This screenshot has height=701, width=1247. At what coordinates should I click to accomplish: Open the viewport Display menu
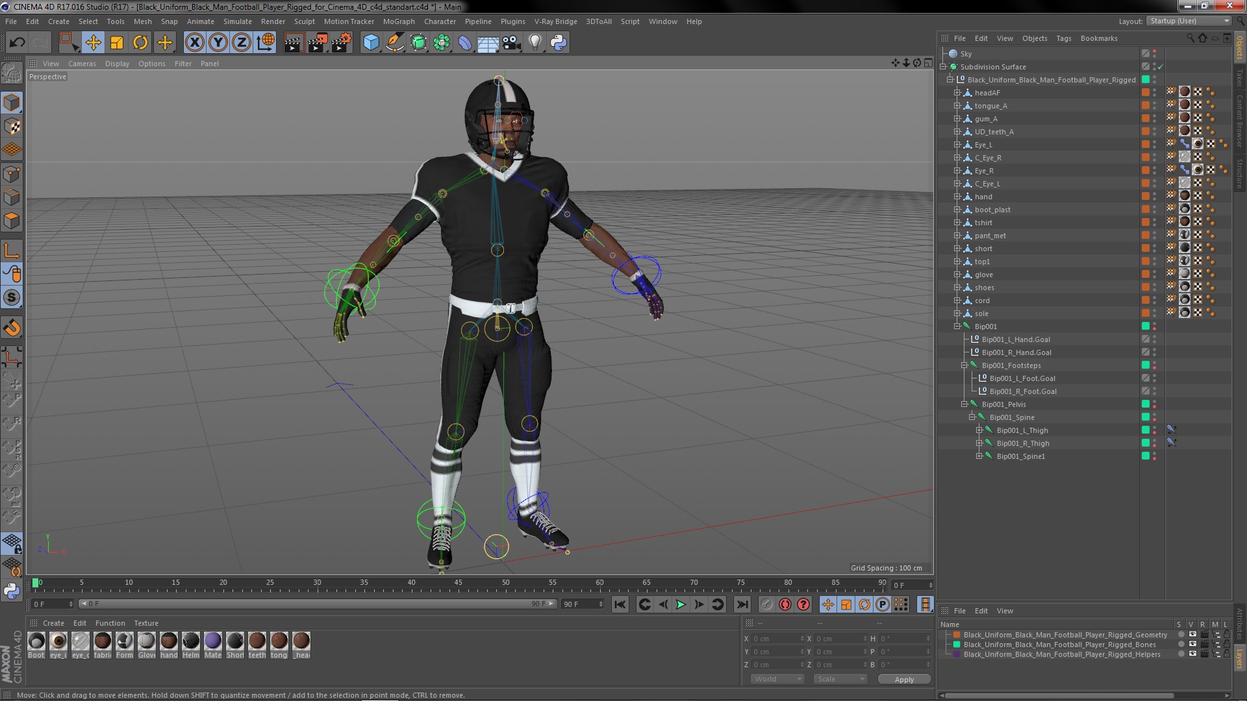(x=117, y=64)
